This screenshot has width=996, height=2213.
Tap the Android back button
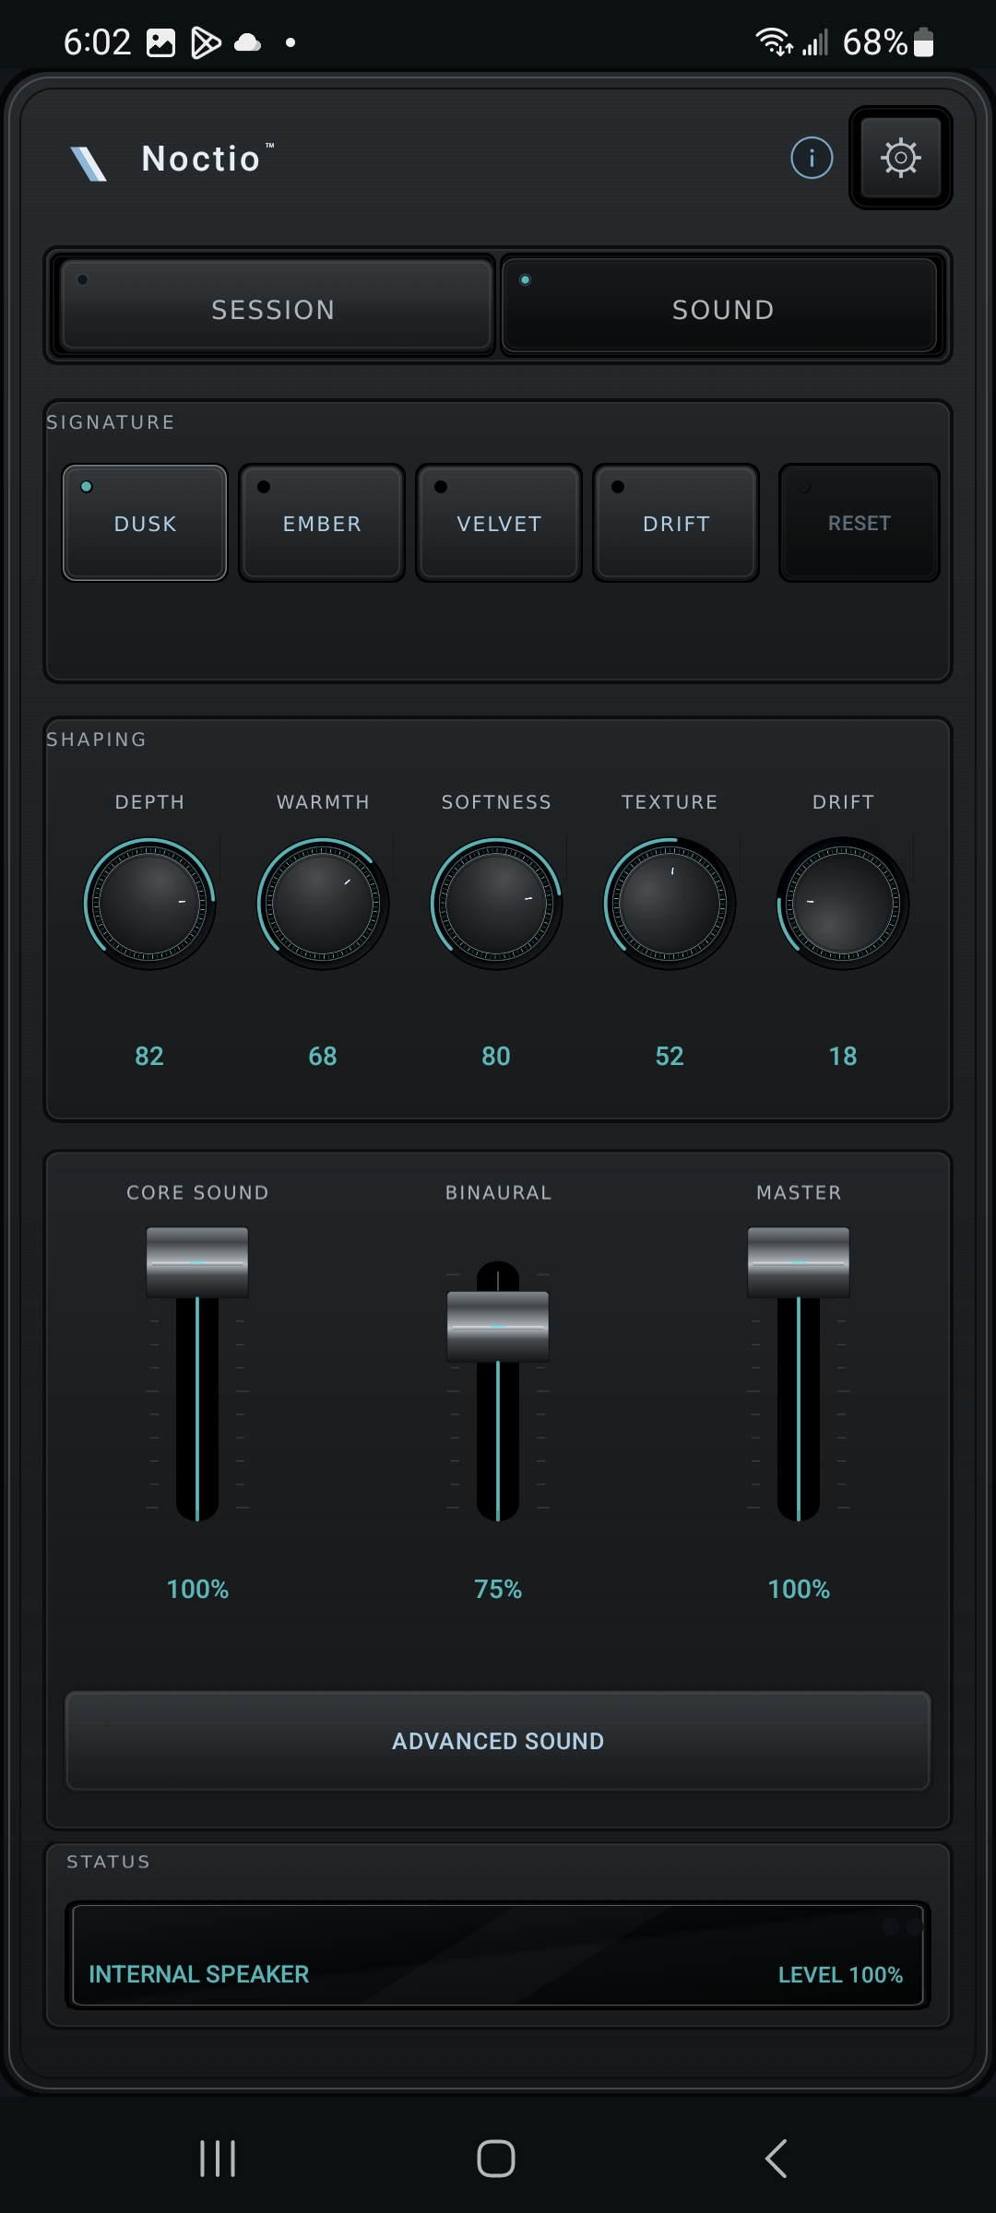click(777, 2159)
